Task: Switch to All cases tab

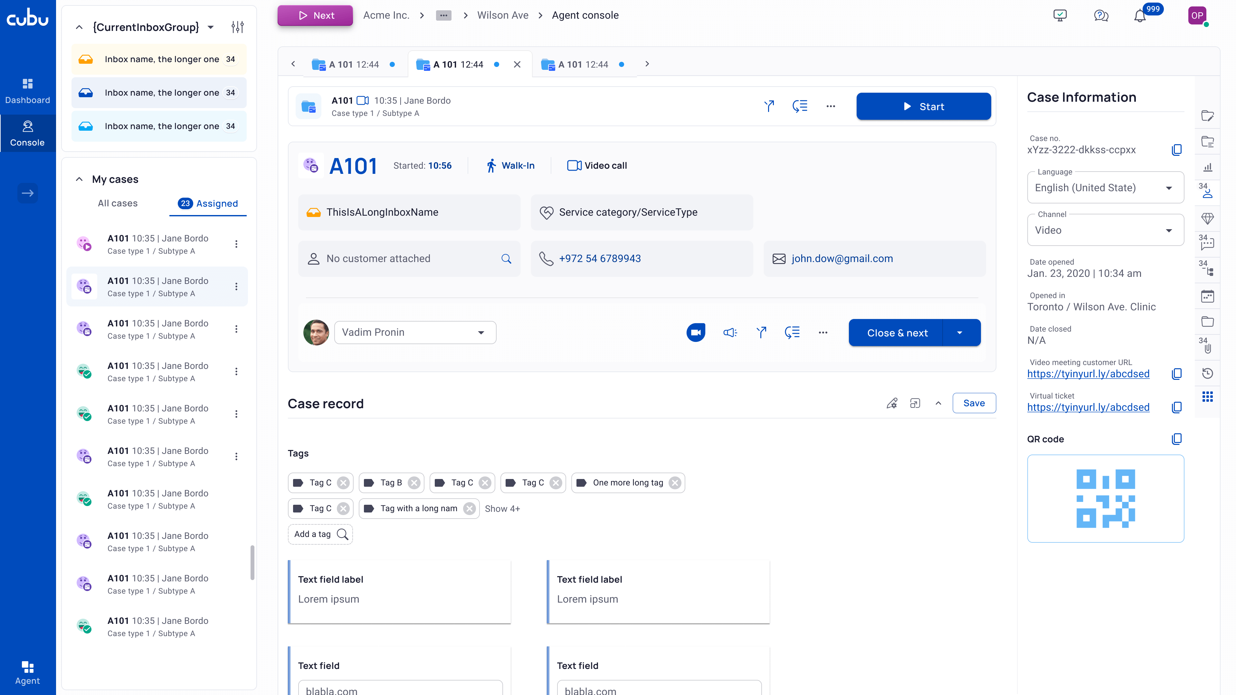Action: 118,203
